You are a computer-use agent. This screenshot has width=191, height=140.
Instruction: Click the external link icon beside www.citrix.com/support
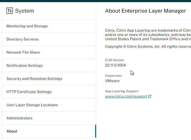click(150, 96)
